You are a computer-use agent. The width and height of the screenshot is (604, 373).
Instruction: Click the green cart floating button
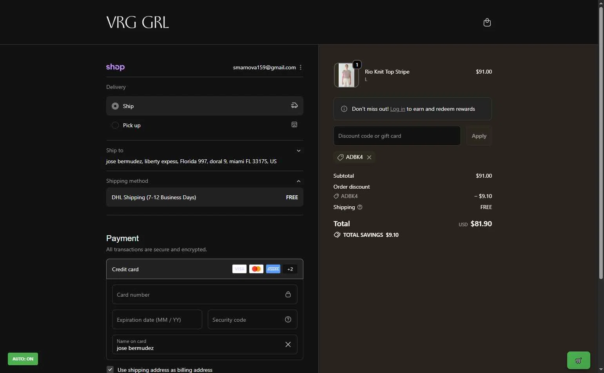pos(579,360)
